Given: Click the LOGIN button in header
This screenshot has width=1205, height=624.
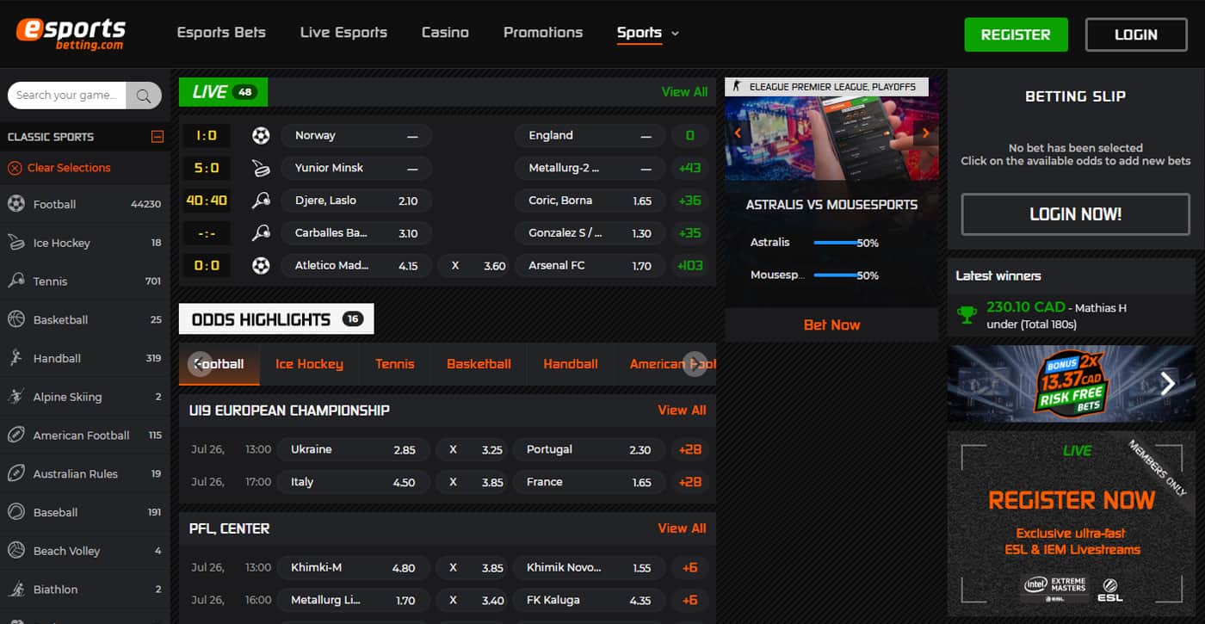Looking at the screenshot, I should tap(1136, 34).
